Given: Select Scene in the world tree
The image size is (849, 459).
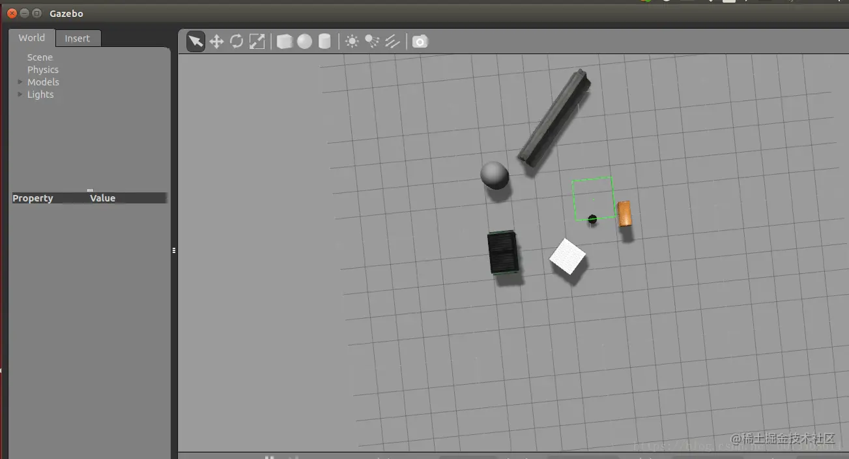Looking at the screenshot, I should click(x=40, y=57).
